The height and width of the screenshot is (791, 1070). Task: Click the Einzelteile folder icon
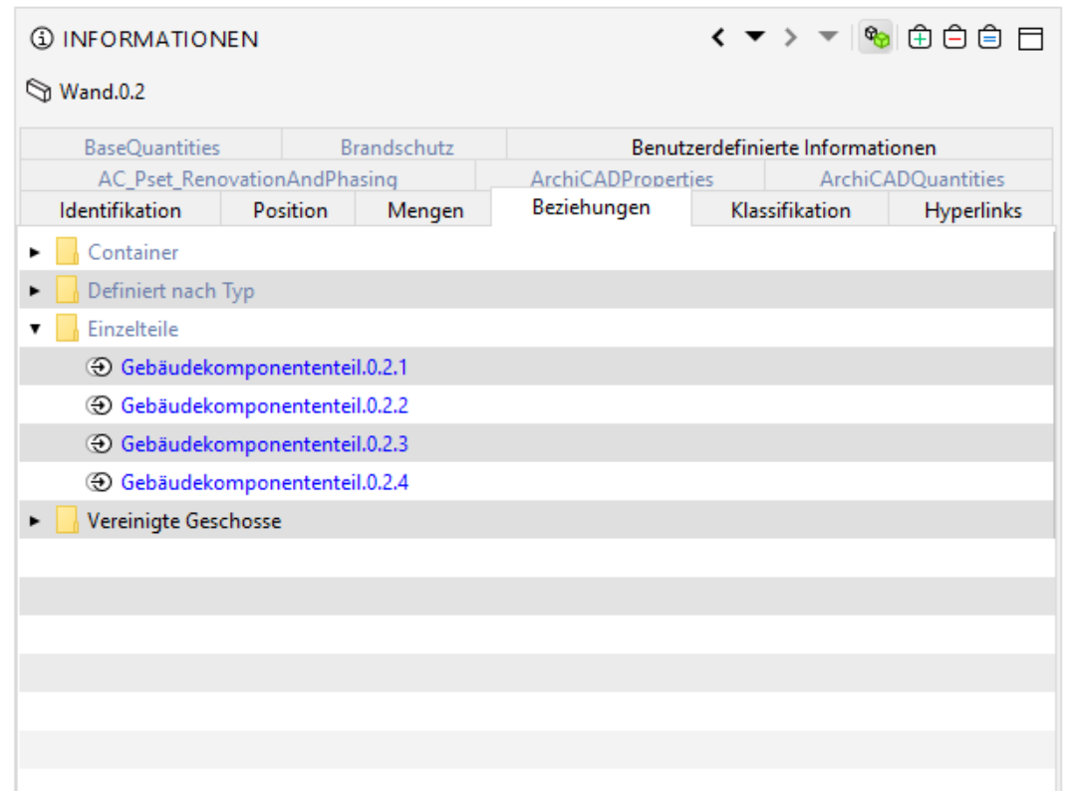(67, 328)
